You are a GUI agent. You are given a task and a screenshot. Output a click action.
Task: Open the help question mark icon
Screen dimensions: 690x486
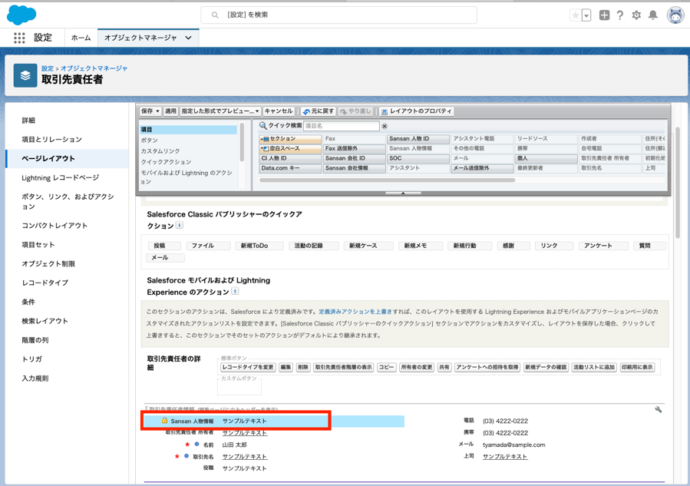click(620, 15)
